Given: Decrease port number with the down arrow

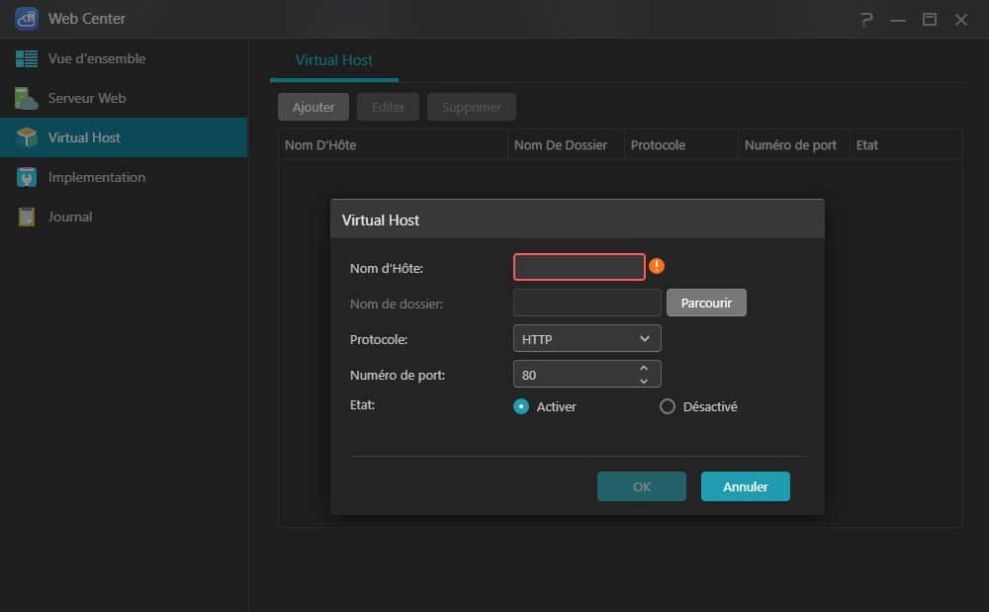Looking at the screenshot, I should click(644, 381).
